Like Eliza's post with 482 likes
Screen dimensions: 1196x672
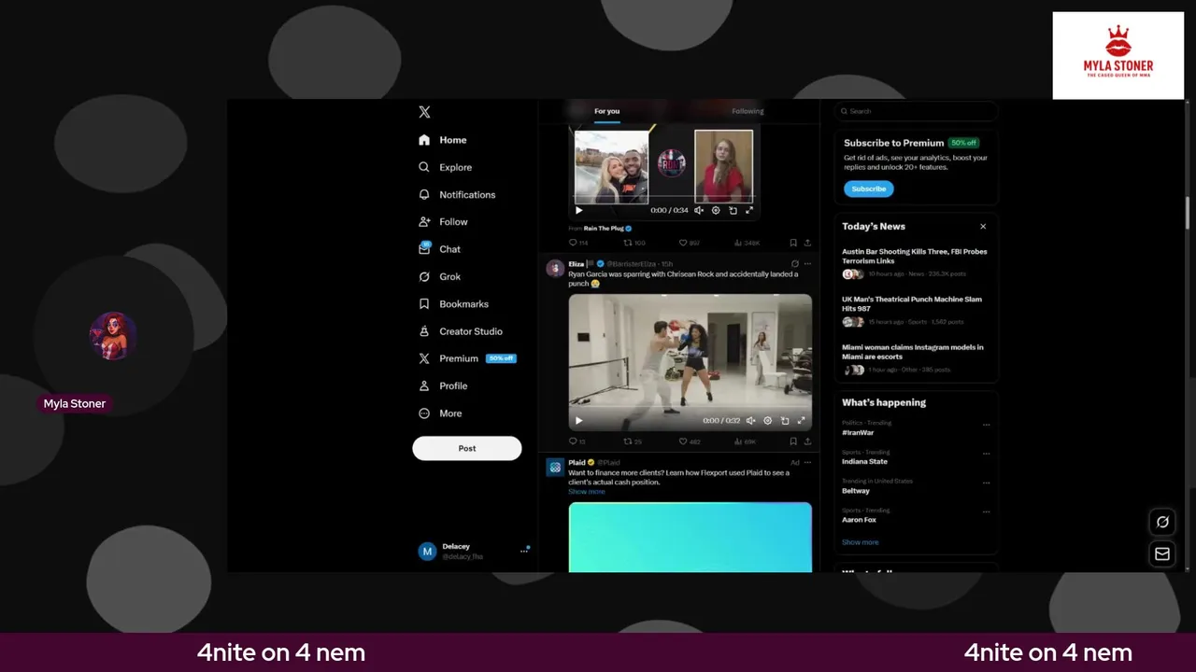pyautogui.click(x=689, y=441)
